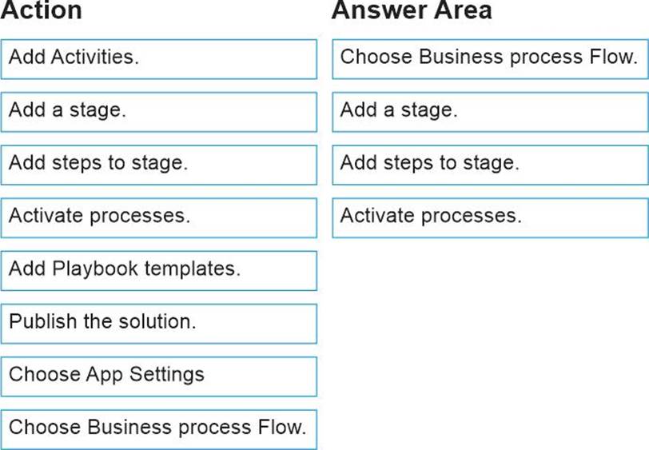This screenshot has width=649, height=450.
Task: Select Add a stage in Answer Area
Action: tap(489, 112)
